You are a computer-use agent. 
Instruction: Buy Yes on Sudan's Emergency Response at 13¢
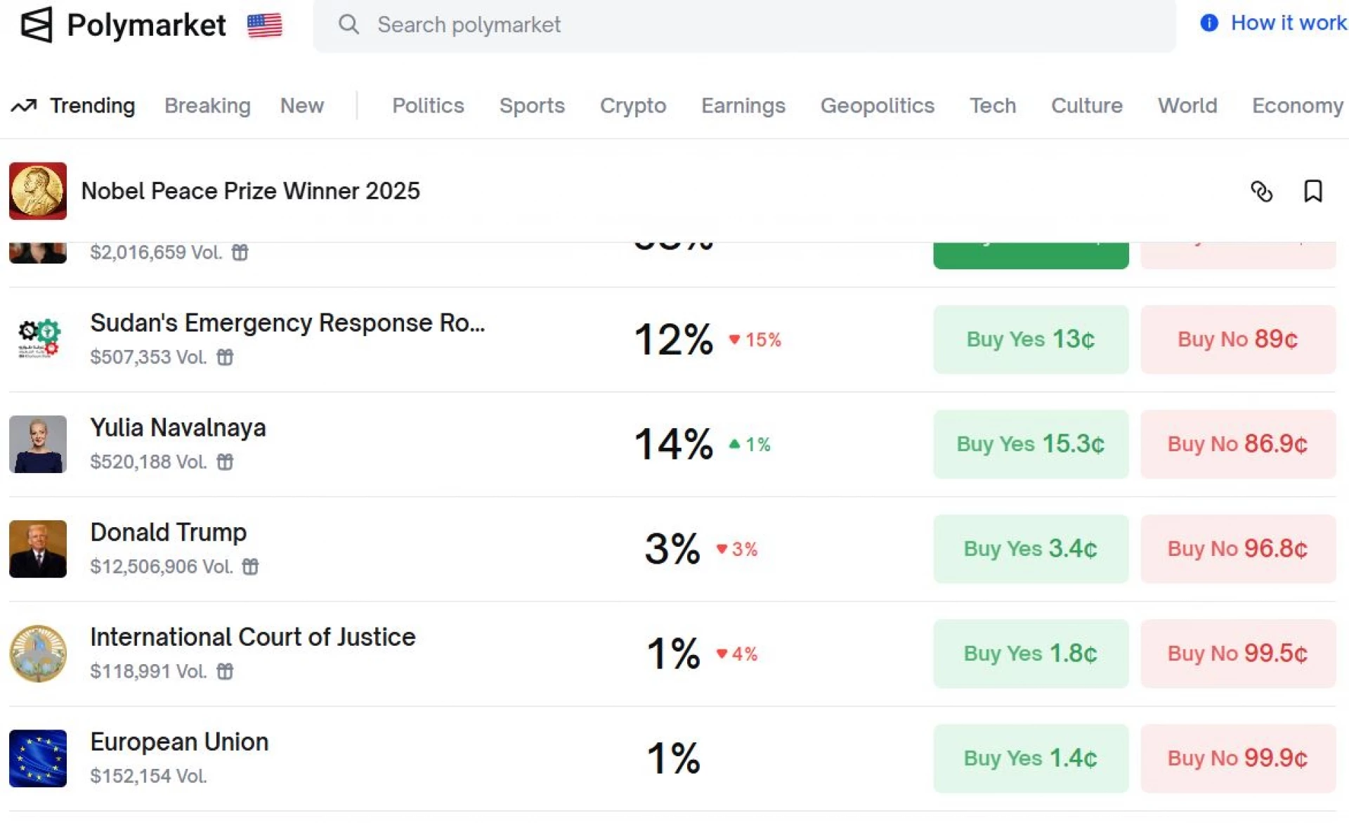[1030, 339]
